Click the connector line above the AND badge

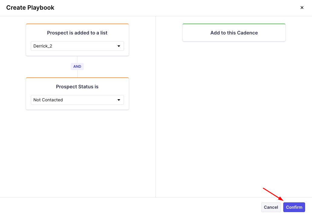(77, 59)
